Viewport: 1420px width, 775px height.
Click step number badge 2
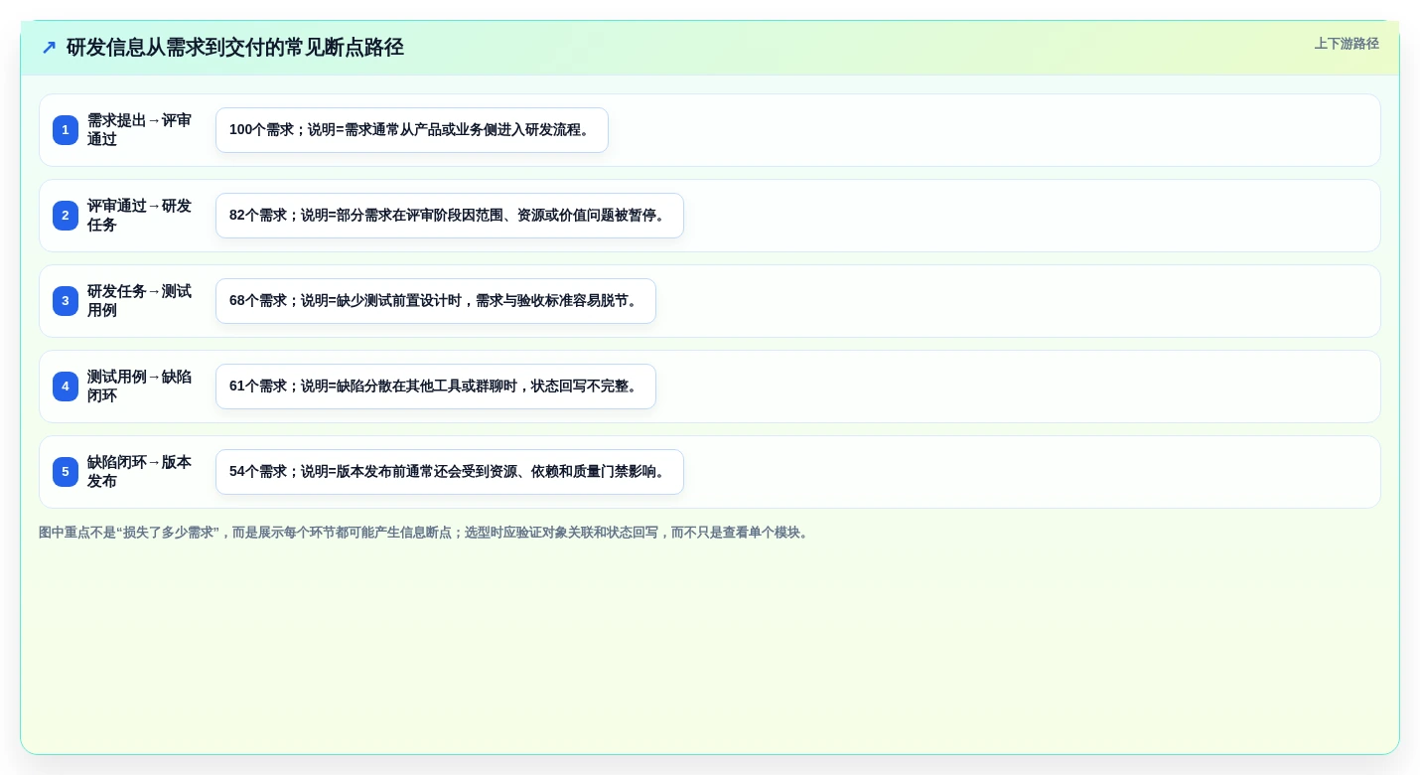coord(66,216)
